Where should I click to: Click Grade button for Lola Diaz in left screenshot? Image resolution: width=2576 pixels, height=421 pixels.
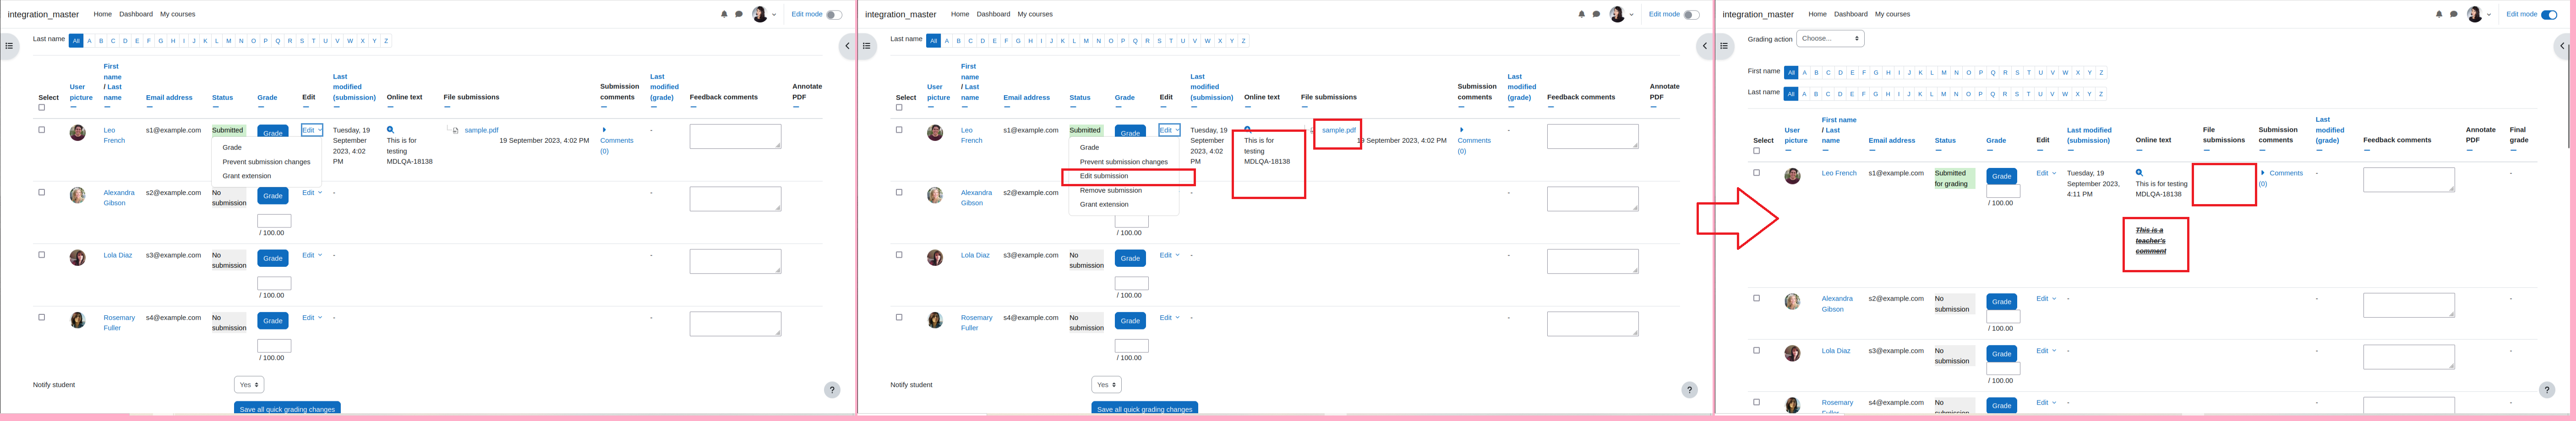(273, 258)
